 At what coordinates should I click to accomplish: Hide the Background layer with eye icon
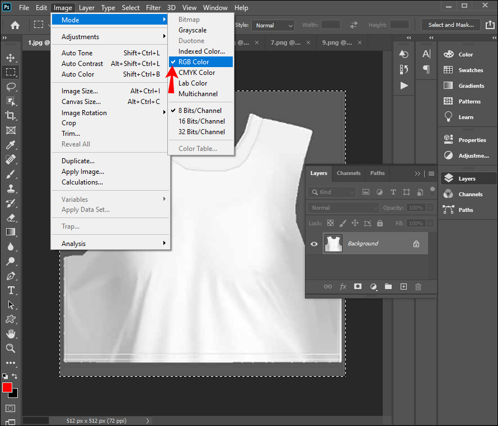coord(314,244)
